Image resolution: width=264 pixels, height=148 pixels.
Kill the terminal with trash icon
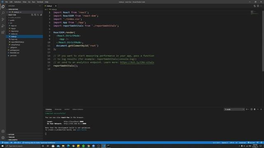pyautogui.click(x=255, y=109)
